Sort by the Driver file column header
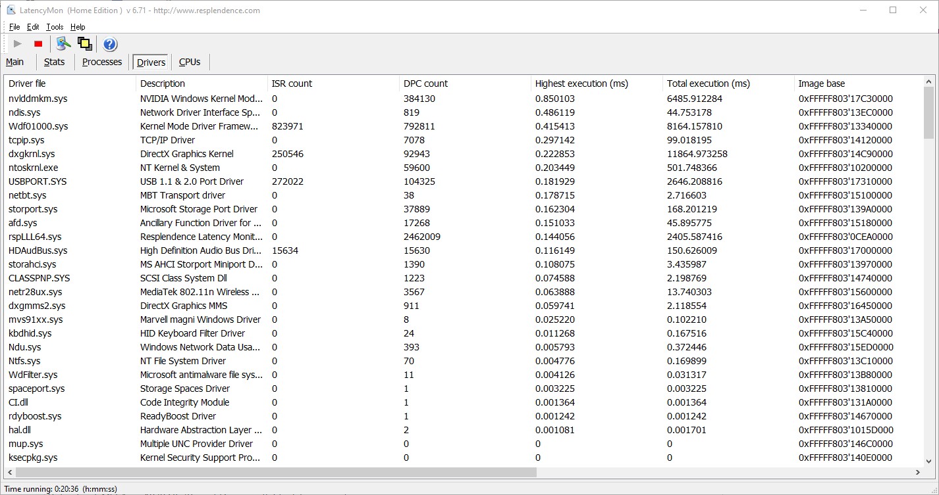The height and width of the screenshot is (495, 939). coord(30,83)
